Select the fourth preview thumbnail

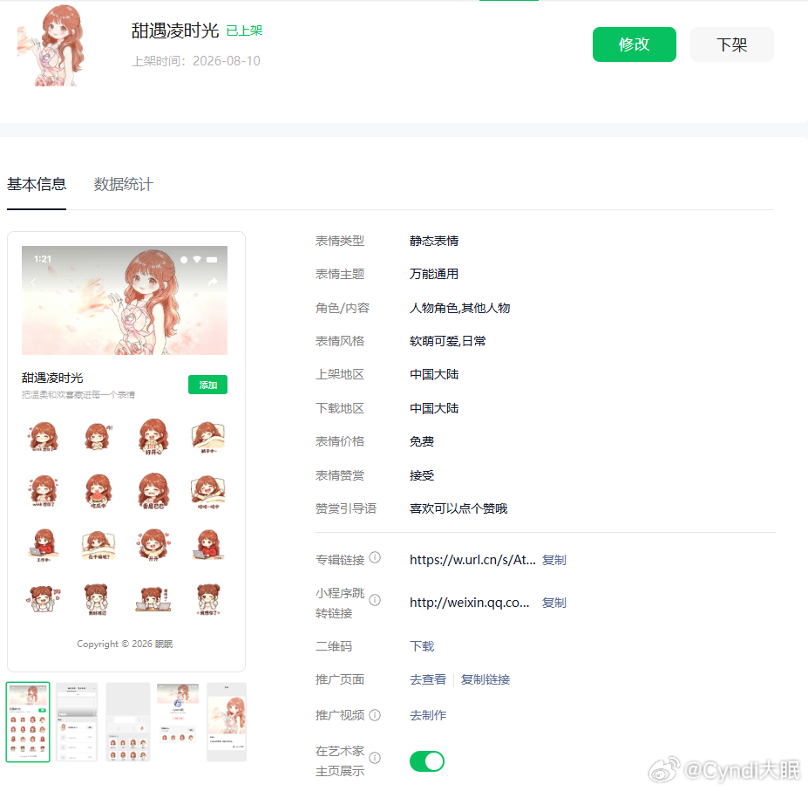point(178,722)
